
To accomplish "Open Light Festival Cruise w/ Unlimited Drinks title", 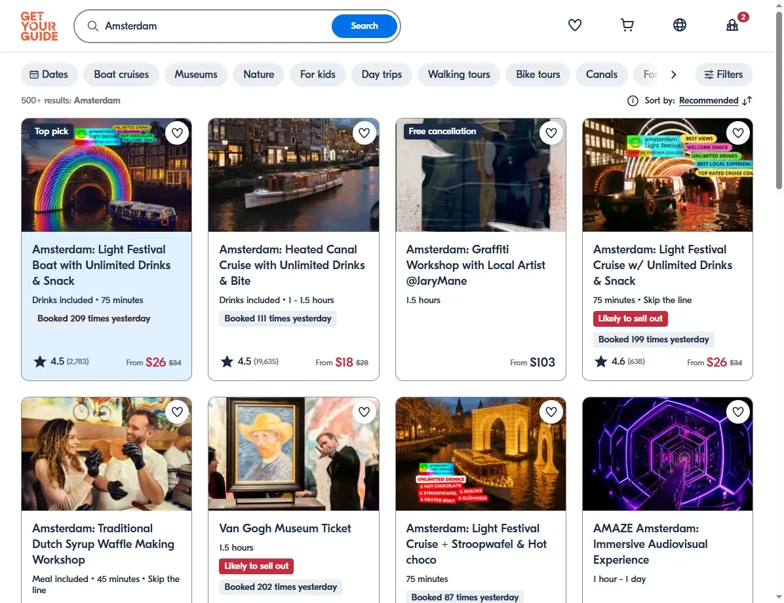I will 663,265.
